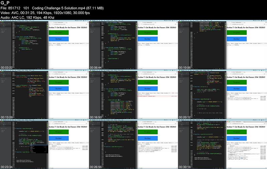Click the 'Section 7' heading in the 00:03:22 frame
267x169 pixels.
point(68,28)
